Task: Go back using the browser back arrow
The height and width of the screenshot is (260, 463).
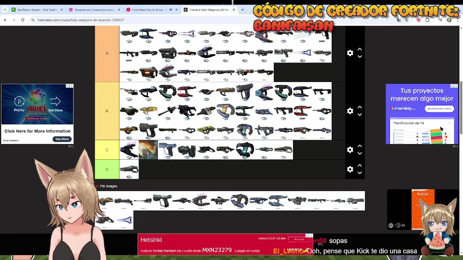Action: 5,20
